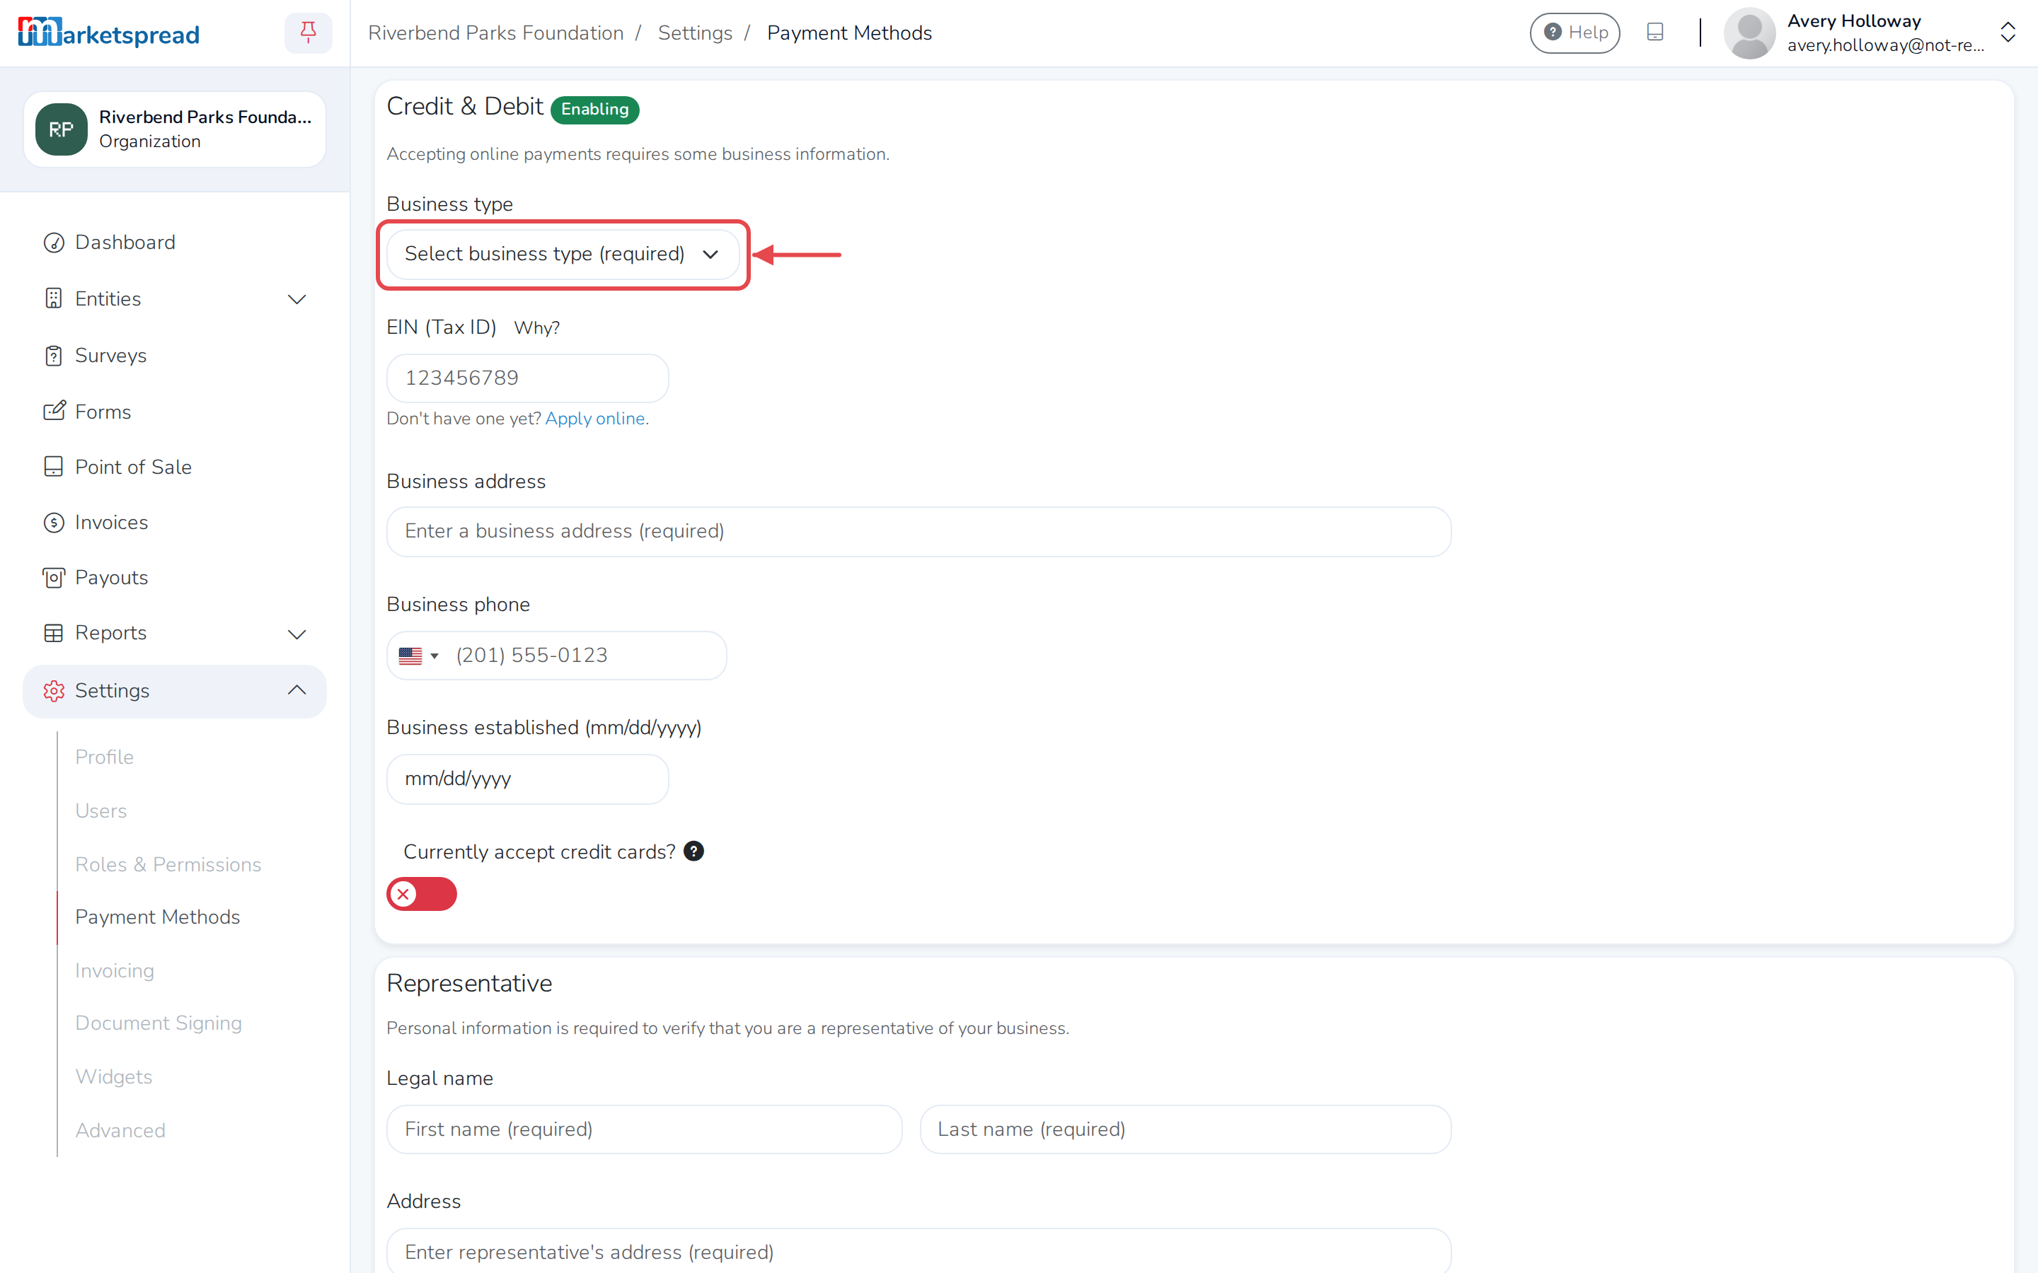Click the Surveys clipboard icon

[x=54, y=355]
